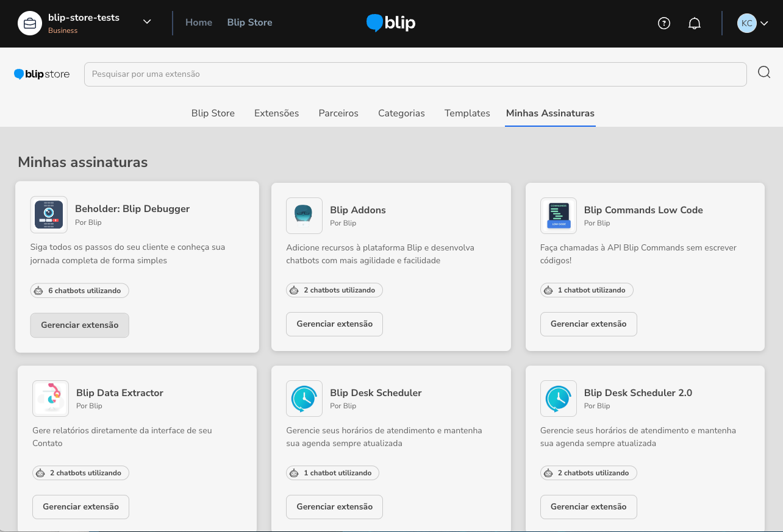Screen dimensions: 783x532
Task: Click Desk Scheduler 2.0 2 chatbots badge
Action: pos(588,473)
